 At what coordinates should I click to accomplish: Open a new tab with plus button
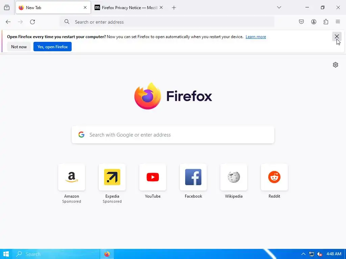(x=174, y=8)
